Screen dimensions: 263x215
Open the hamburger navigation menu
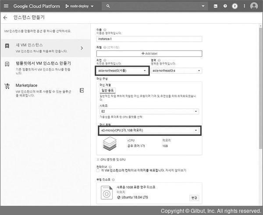coord(6,6)
